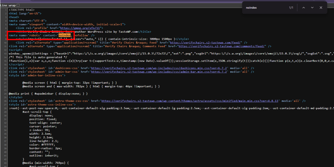The height and width of the screenshot is (167, 334).
Task: Click the 'line-height: 2.1;' CSS line
Action: pyautogui.click(x=44, y=141)
